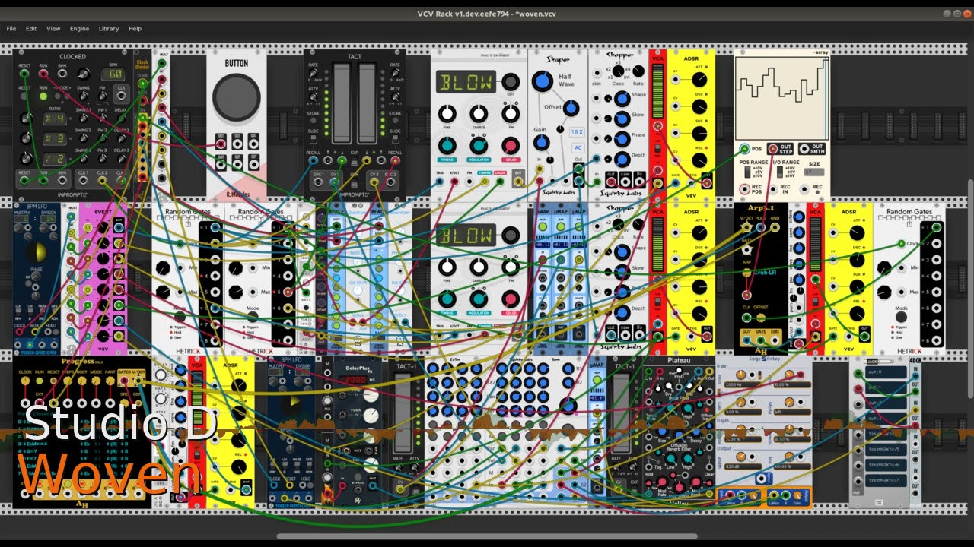The height and width of the screenshot is (547, 974).
Task: Click the CLOCKED top RUN input jack
Action: click(x=43, y=74)
